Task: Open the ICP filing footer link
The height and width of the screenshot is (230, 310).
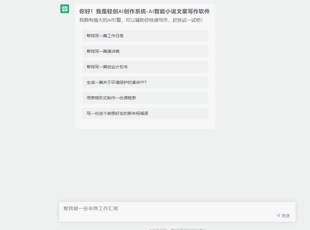Action: pyautogui.click(x=188, y=229)
